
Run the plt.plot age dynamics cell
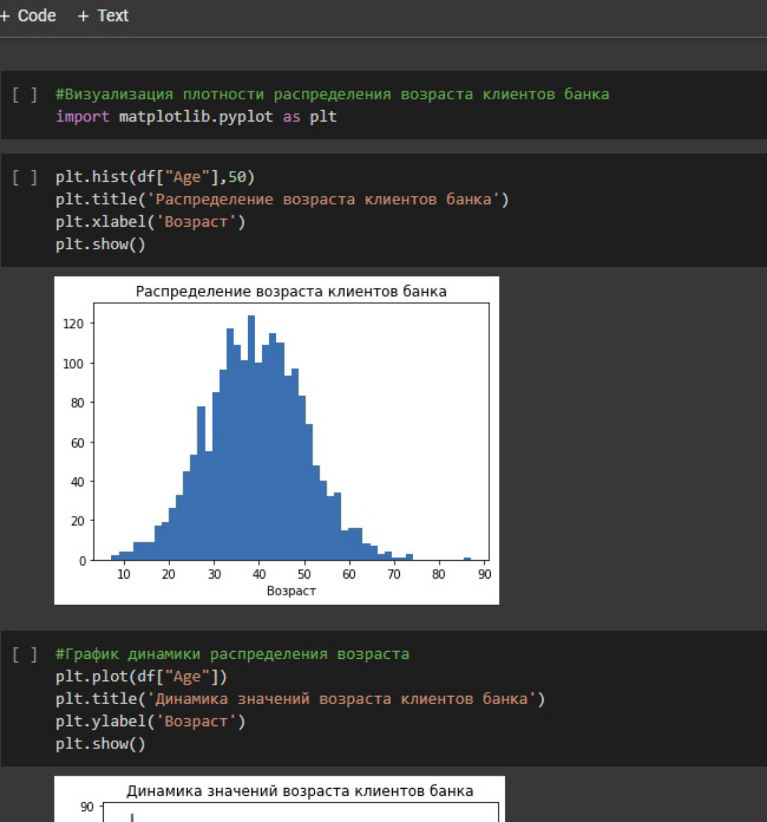pos(24,654)
